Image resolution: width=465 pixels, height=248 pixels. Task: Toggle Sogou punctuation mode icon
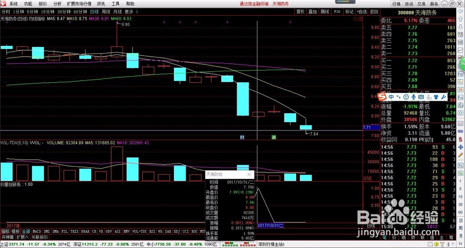pos(399,97)
